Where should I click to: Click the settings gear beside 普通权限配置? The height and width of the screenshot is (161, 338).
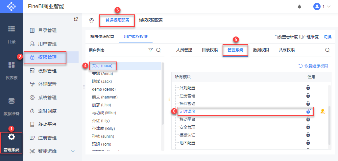(x=91, y=20)
